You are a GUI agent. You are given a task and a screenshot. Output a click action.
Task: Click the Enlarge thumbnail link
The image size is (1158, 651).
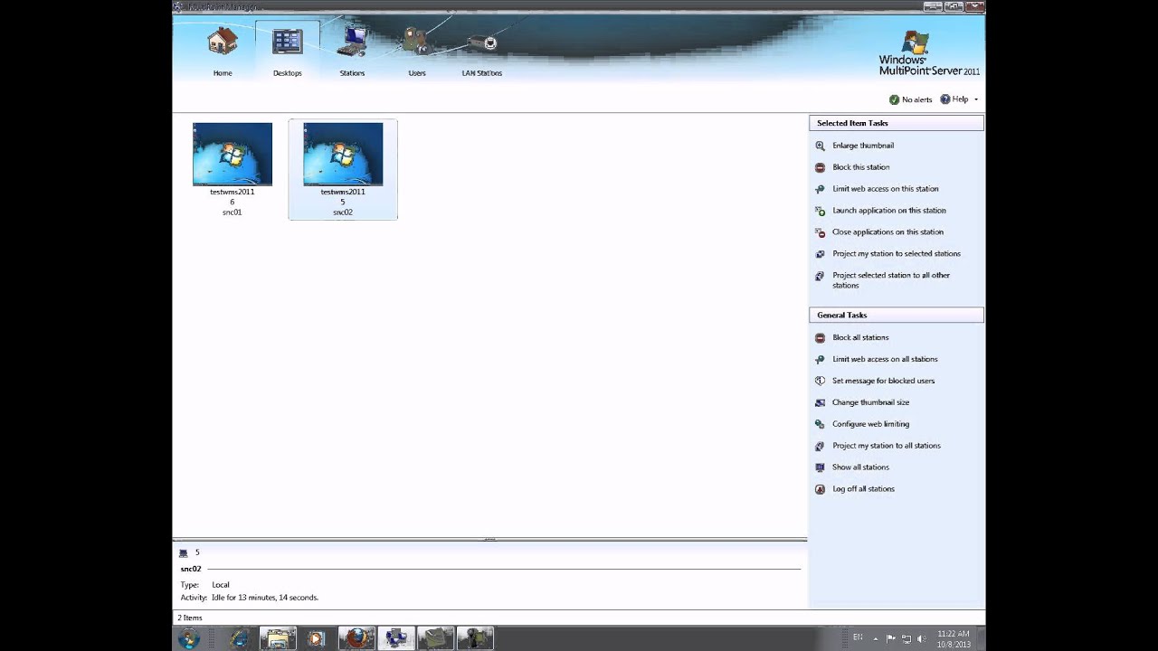(x=863, y=146)
